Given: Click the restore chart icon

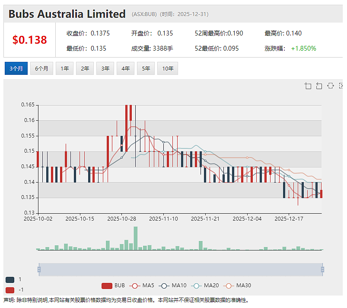Looking at the screenshot, I should click(331, 86).
